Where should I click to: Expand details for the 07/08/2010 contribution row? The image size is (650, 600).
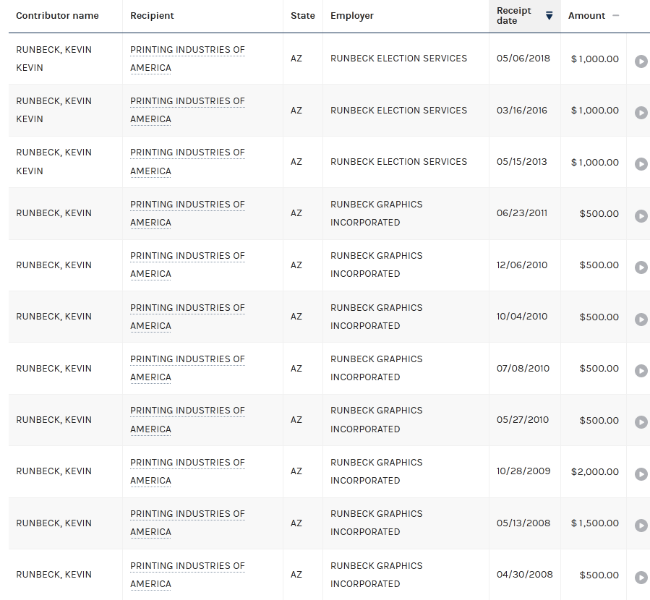(641, 370)
